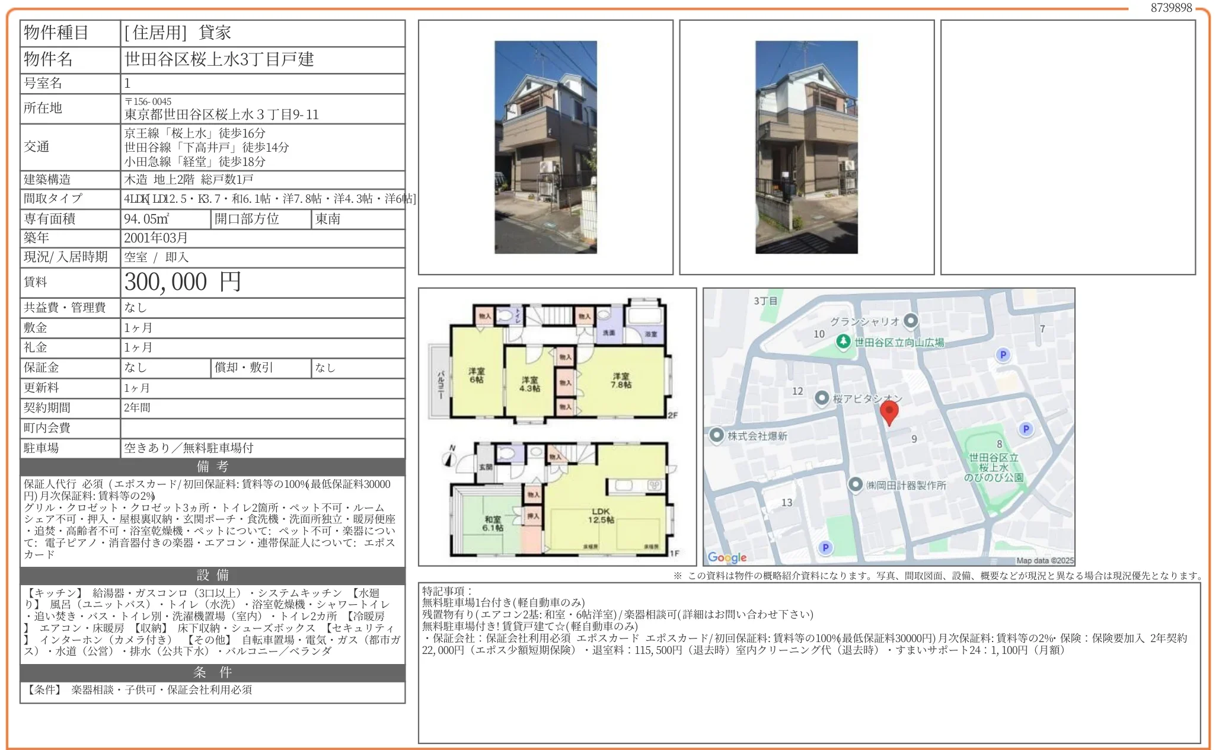
Task: Click the red location pin on map
Action: pos(889,411)
